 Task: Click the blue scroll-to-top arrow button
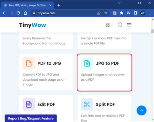(x=142, y=111)
